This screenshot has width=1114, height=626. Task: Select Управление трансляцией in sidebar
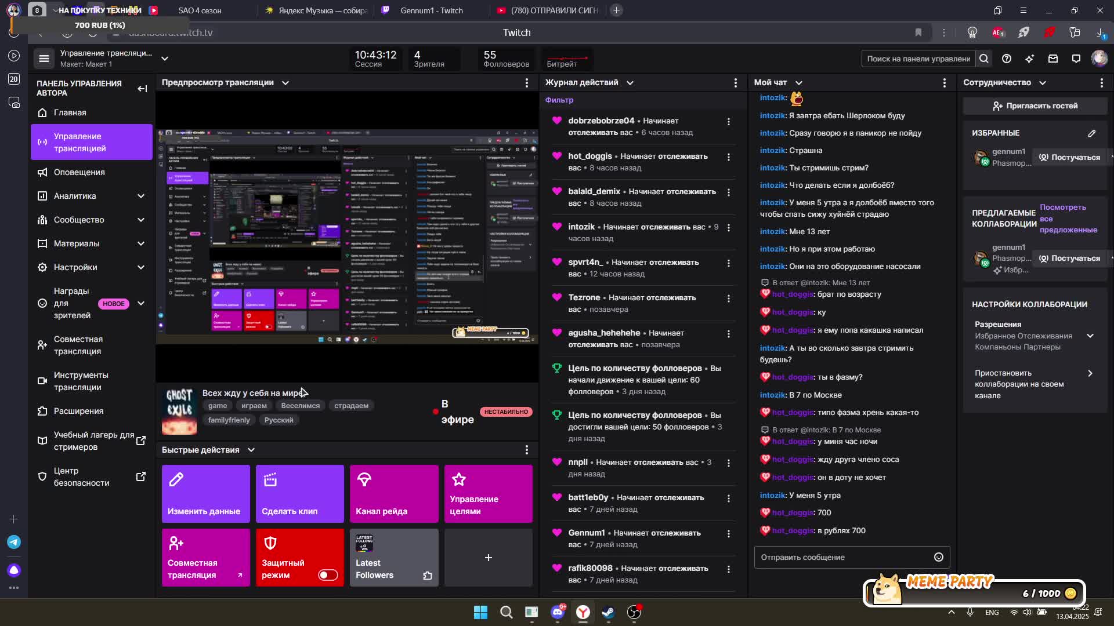click(92, 142)
